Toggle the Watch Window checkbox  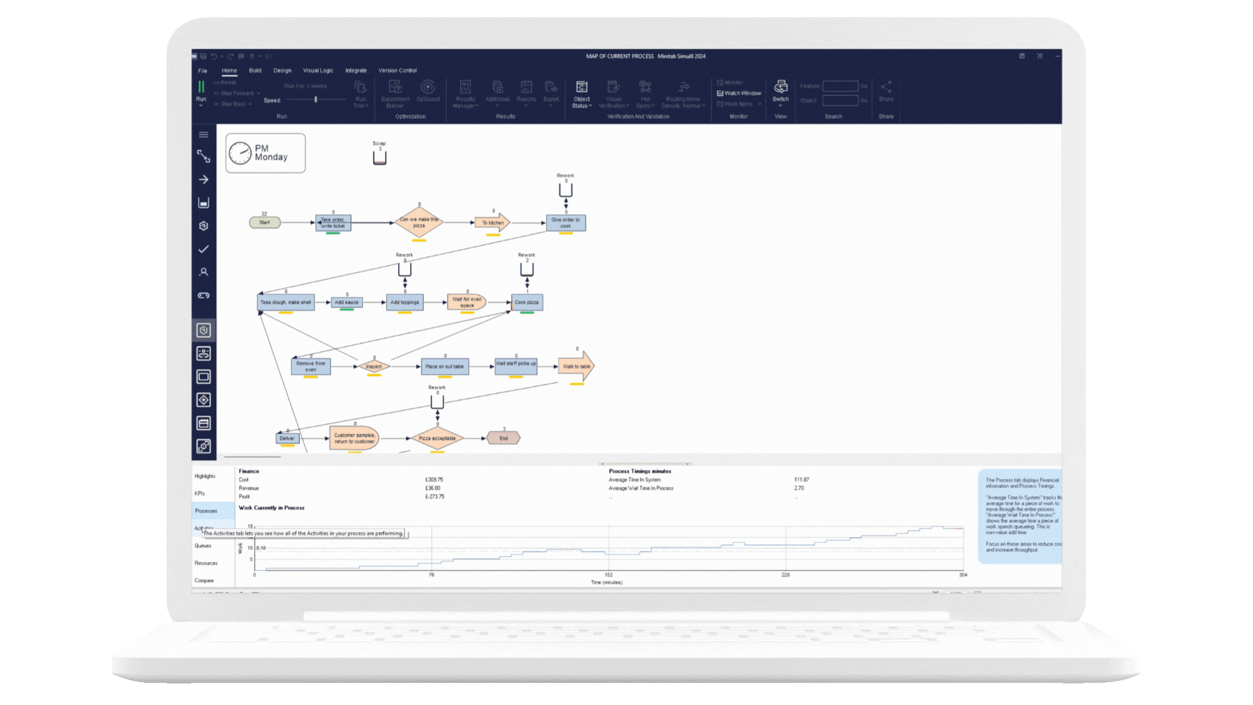[x=720, y=93]
